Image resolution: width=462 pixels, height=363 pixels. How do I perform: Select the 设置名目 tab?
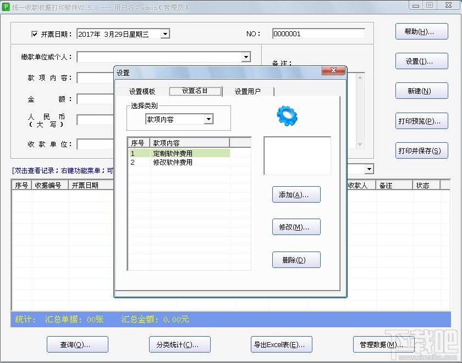[x=195, y=91]
